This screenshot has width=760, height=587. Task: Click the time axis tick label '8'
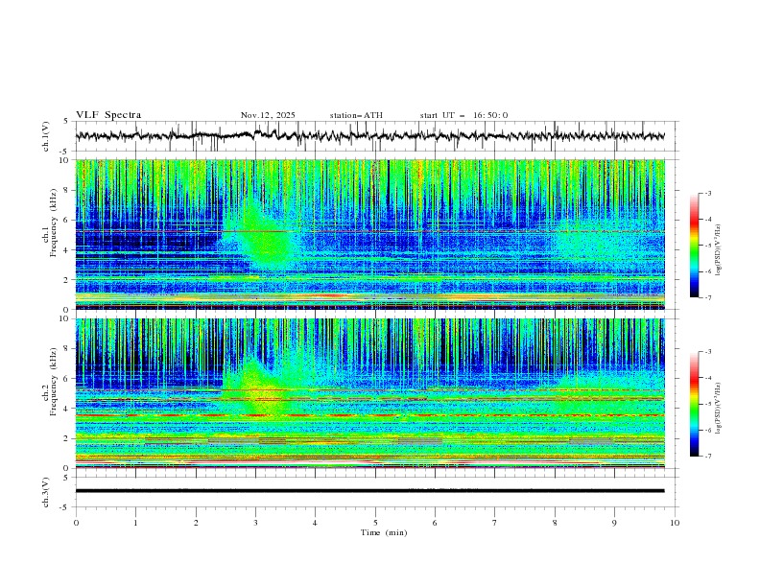point(555,523)
